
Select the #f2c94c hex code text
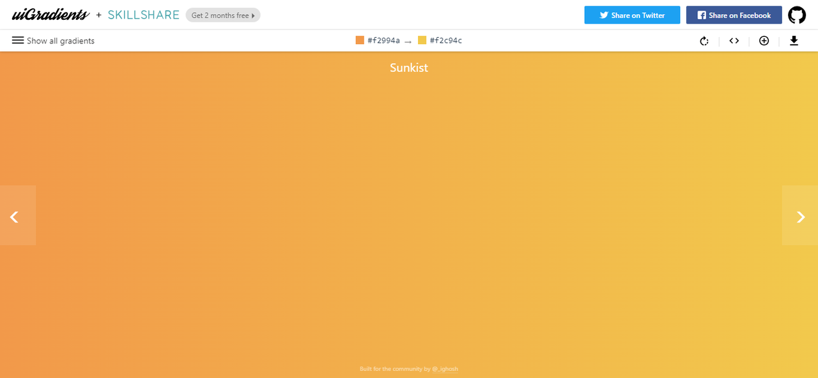pyautogui.click(x=445, y=41)
